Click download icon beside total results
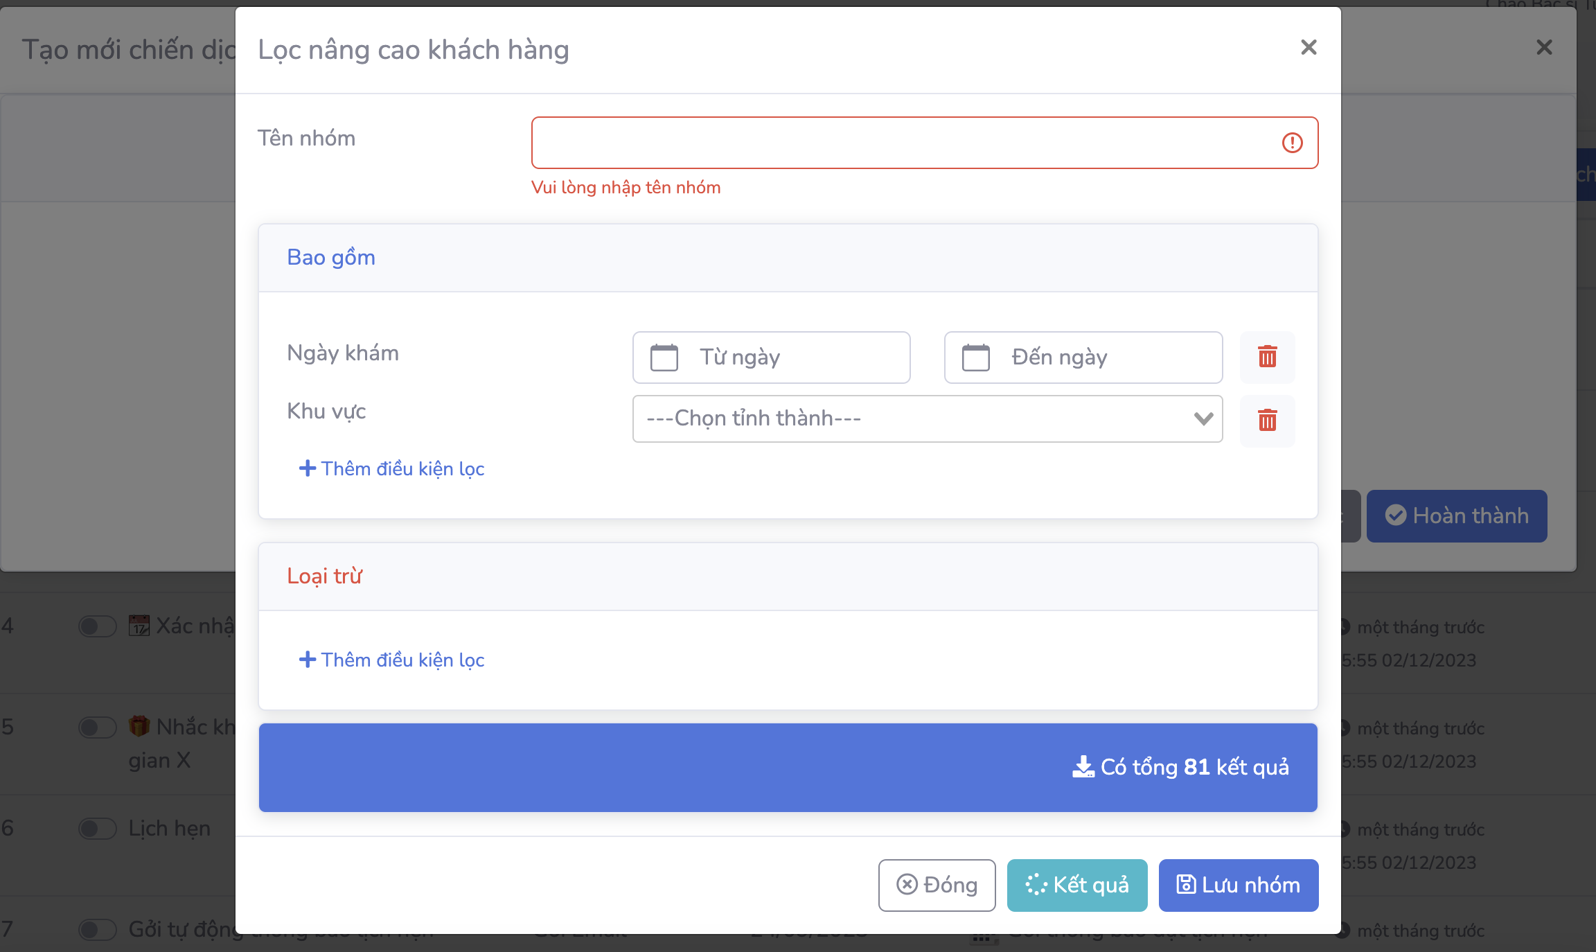Viewport: 1596px width, 952px height. [x=1083, y=767]
